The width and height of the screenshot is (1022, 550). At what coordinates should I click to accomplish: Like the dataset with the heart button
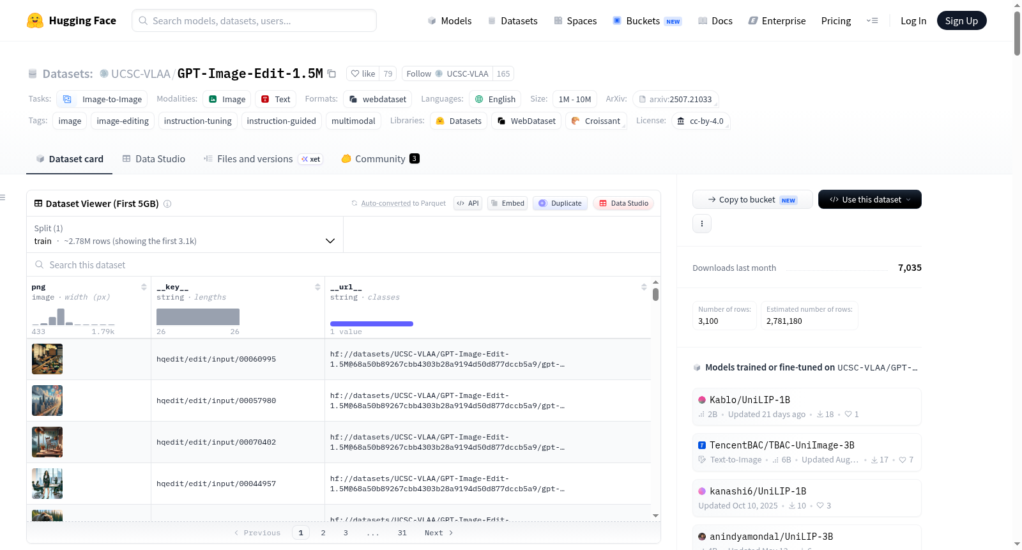tap(363, 73)
